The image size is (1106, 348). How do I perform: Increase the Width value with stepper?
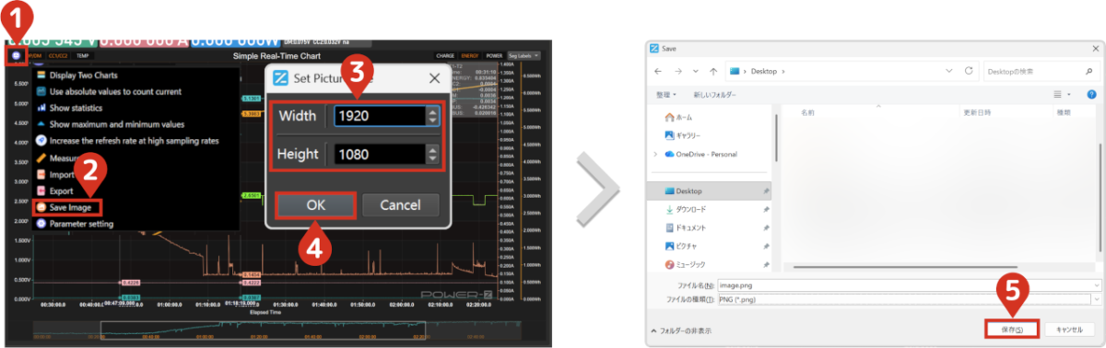tap(433, 111)
